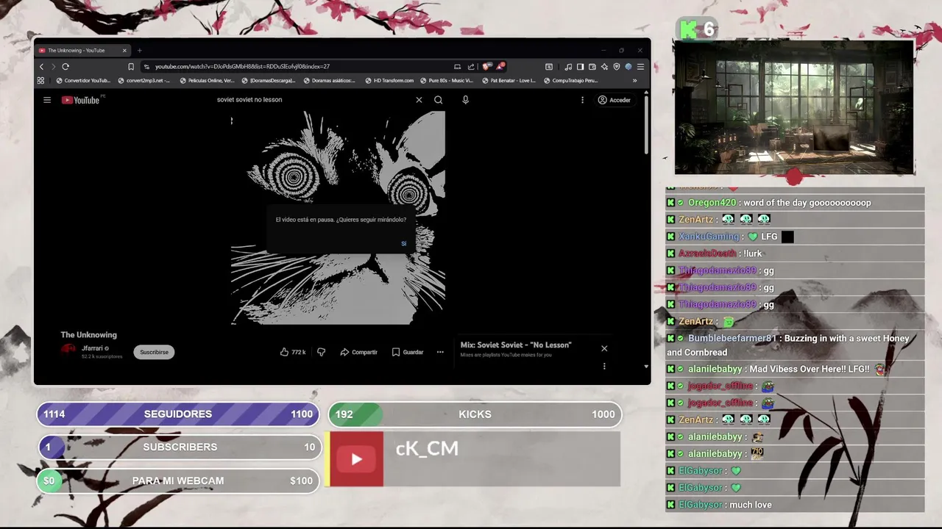This screenshot has width=942, height=529.
Task: Open the [DoramasDescarga] bookmark
Action: coord(269,81)
